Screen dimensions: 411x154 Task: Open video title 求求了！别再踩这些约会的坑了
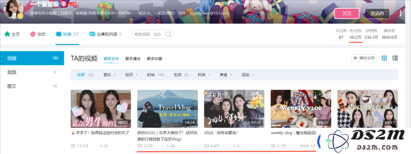tap(100, 133)
